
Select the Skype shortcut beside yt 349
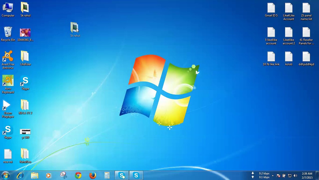pyautogui.click(x=8, y=132)
